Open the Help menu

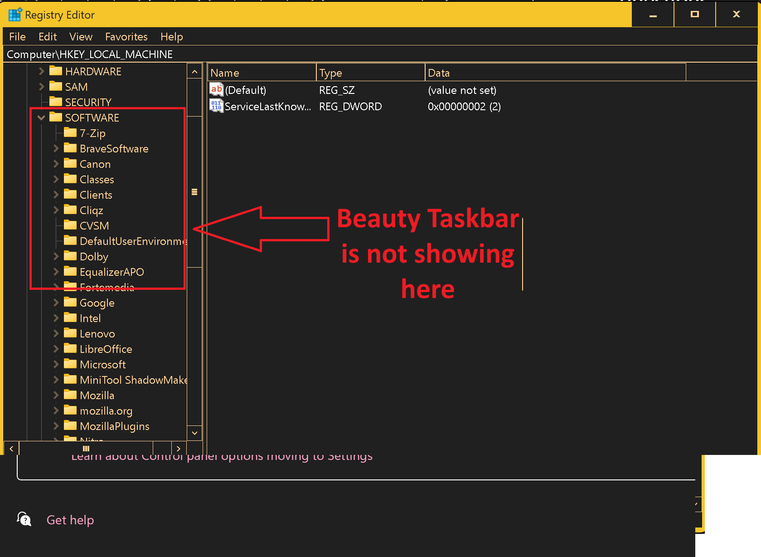pos(172,37)
